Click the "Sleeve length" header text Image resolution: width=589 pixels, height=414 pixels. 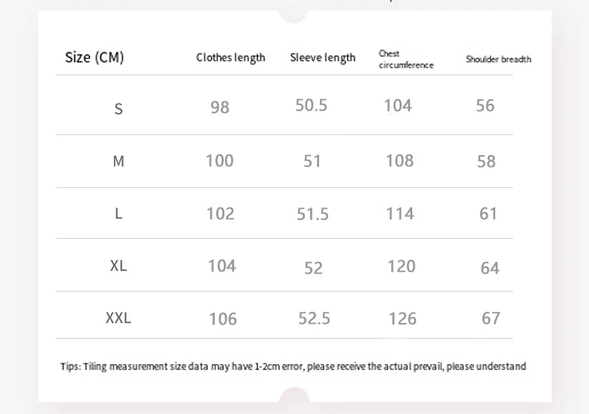click(x=323, y=57)
